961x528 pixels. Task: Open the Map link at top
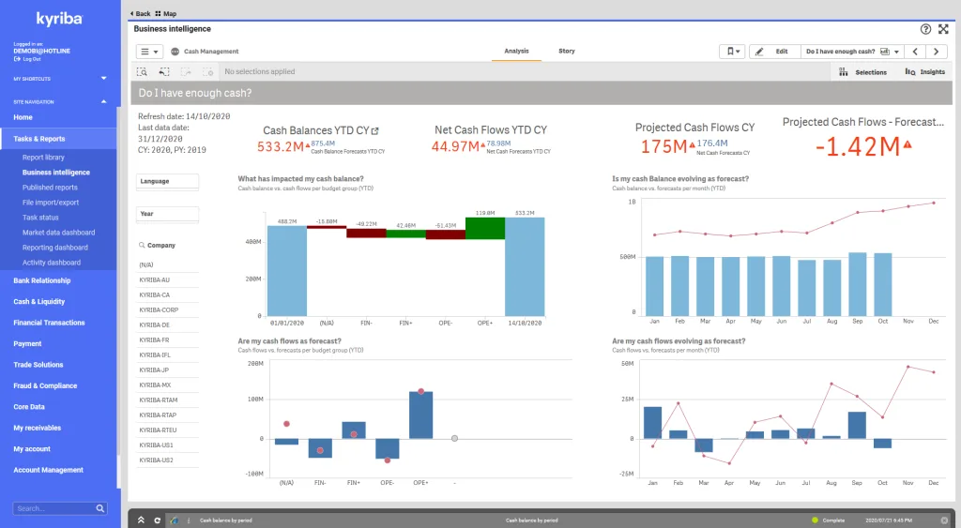tap(166, 13)
